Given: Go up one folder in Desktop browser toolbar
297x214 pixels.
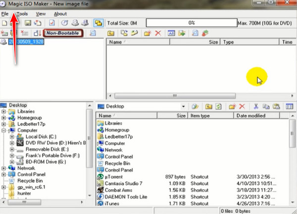Looking at the screenshot, I should pos(208,107).
